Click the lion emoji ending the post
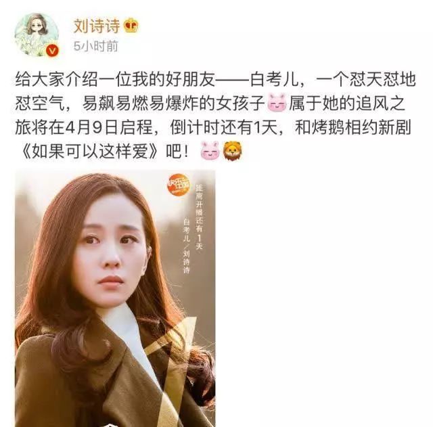433x427 pixels. click(x=233, y=151)
